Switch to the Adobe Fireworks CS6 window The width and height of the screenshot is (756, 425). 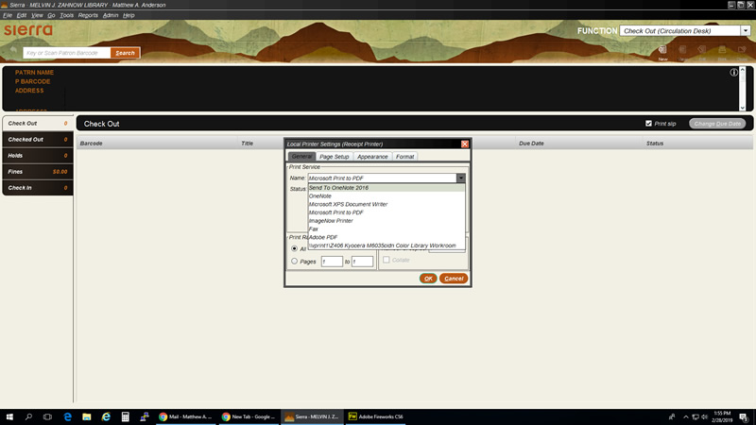(x=375, y=416)
